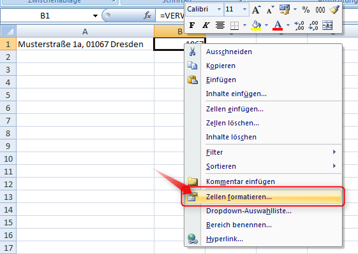Decrease decimal places in mini toolbar

click(x=313, y=25)
